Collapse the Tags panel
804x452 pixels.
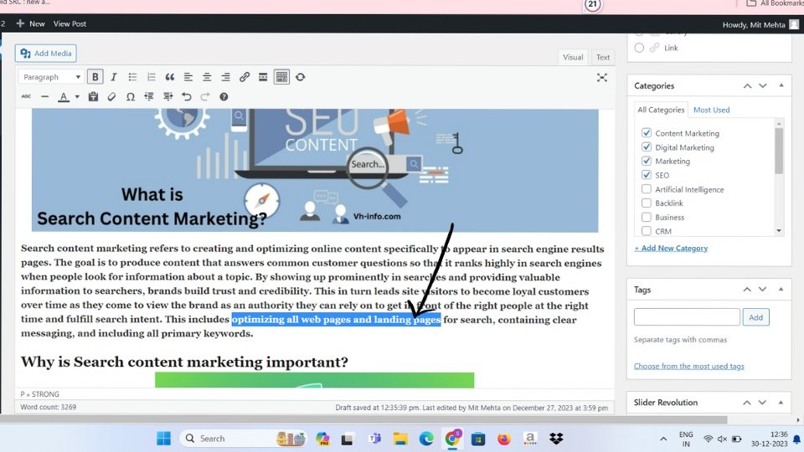click(781, 290)
